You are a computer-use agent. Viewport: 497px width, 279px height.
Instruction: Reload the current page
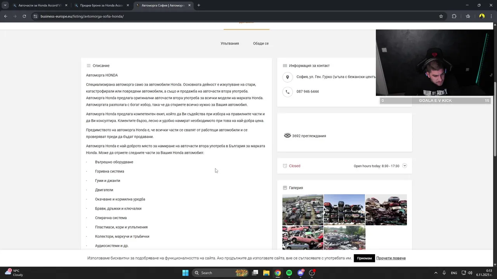tap(24, 16)
